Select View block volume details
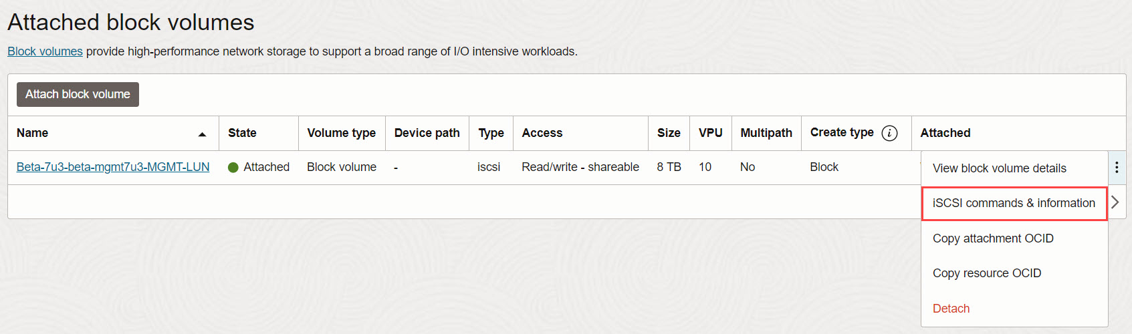 999,168
